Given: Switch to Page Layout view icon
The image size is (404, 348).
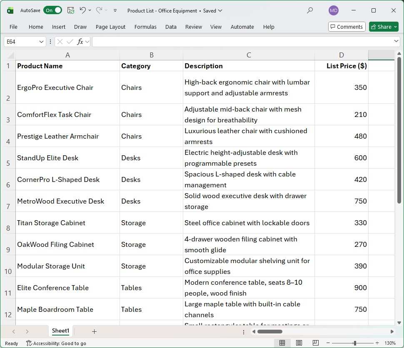Looking at the screenshot, I should pyautogui.click(x=299, y=343).
